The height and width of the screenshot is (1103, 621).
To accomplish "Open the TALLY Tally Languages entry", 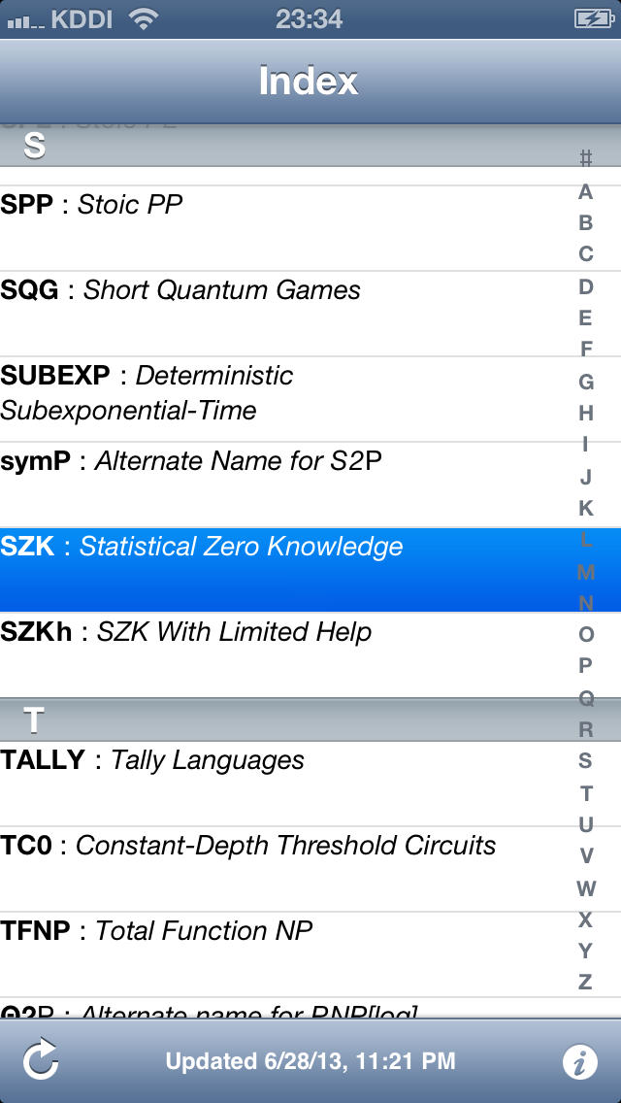I will pos(281,783).
